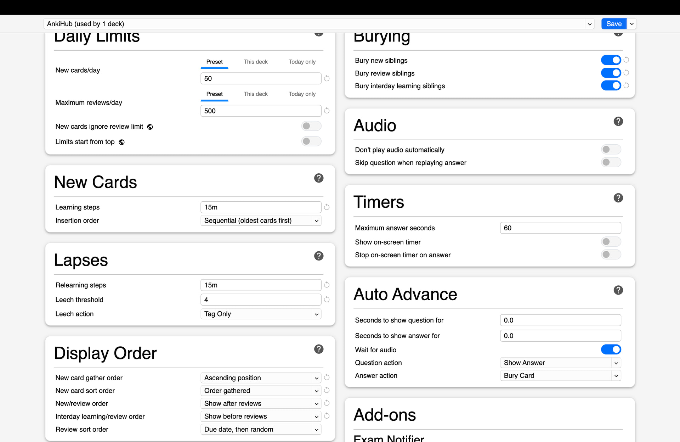Image resolution: width=680 pixels, height=442 pixels.
Task: Click Seconds to show question for field
Action: click(x=561, y=320)
